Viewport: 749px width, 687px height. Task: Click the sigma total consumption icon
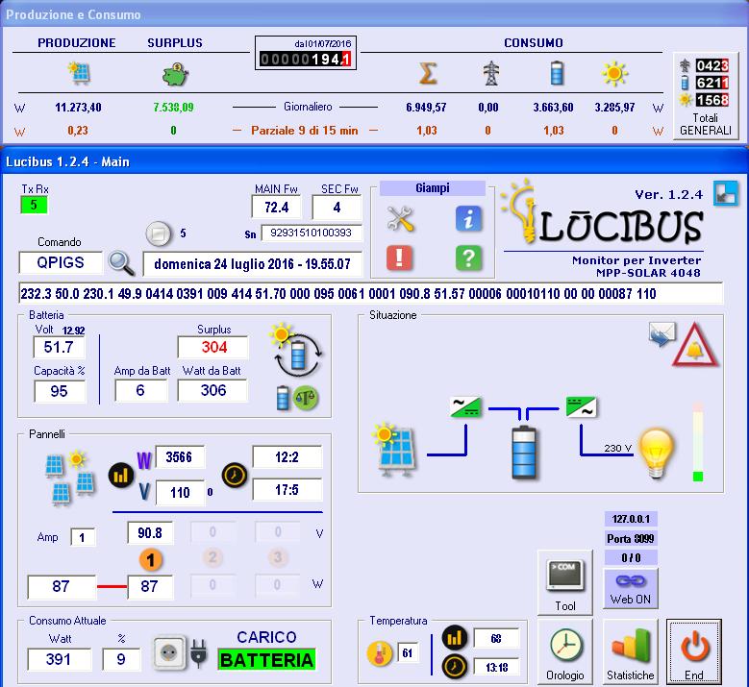(x=428, y=74)
